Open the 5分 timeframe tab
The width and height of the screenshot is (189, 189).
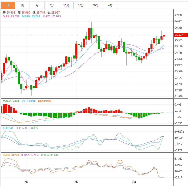pos(52,5)
